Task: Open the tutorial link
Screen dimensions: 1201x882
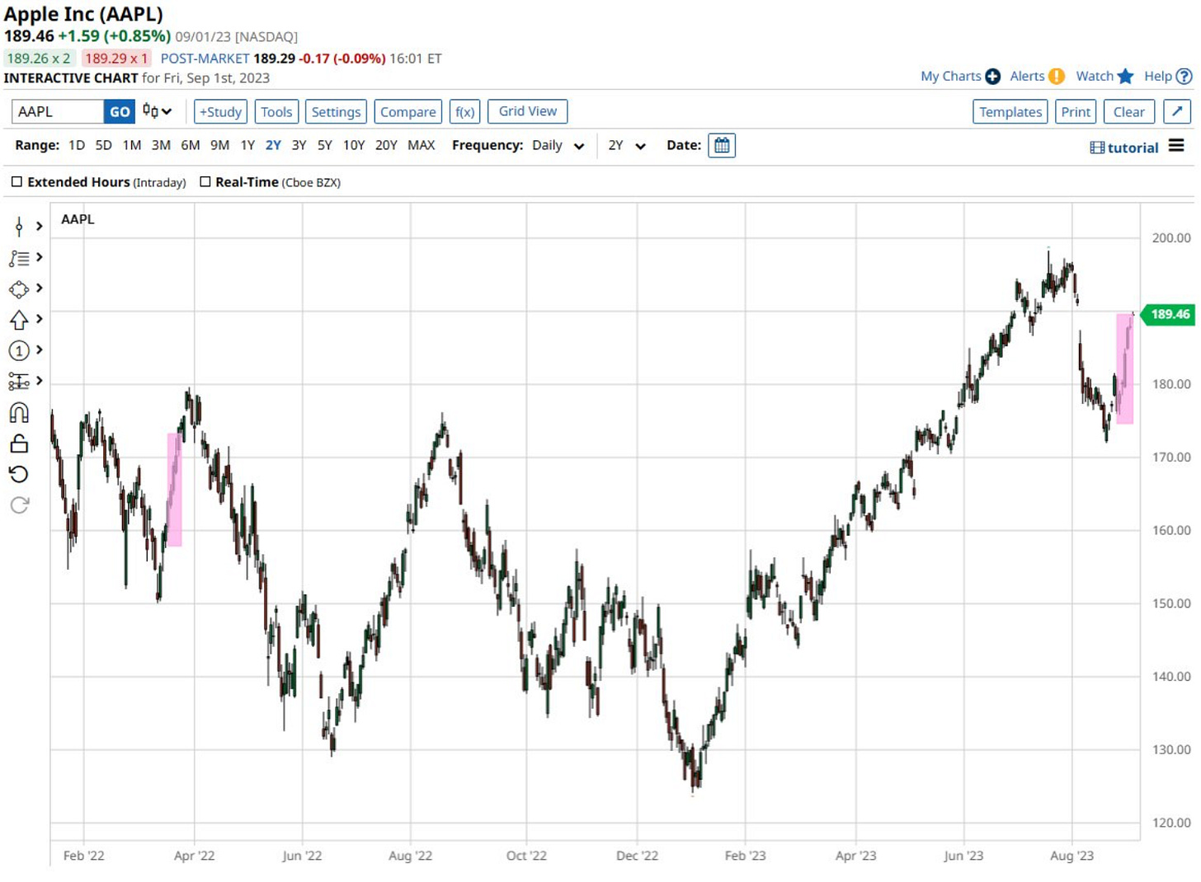Action: pyautogui.click(x=1124, y=148)
